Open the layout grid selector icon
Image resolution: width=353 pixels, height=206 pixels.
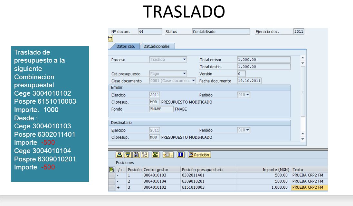point(167,155)
